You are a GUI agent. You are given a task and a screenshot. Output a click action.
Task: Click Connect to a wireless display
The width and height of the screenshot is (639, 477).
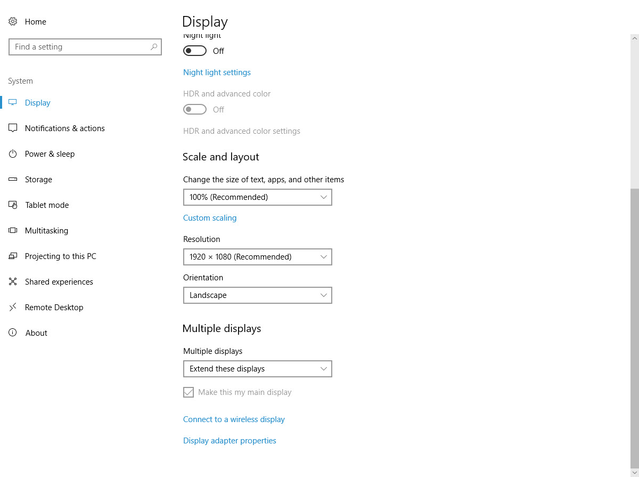pyautogui.click(x=234, y=419)
